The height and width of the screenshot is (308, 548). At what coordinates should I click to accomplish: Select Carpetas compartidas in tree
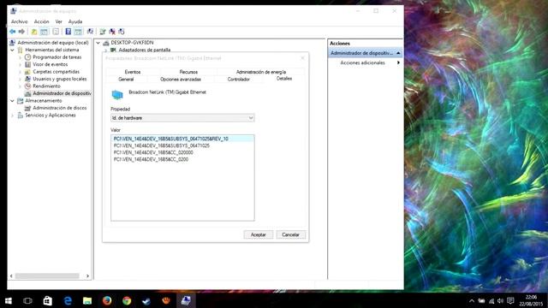tap(56, 72)
